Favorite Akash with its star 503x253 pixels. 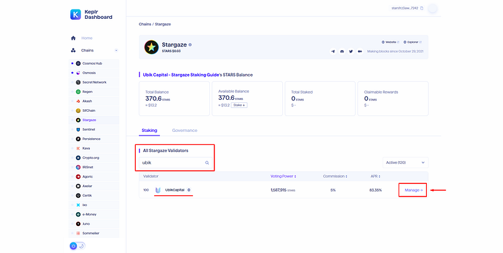72,101
